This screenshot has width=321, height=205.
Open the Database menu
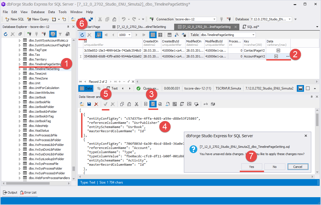click(x=38, y=12)
